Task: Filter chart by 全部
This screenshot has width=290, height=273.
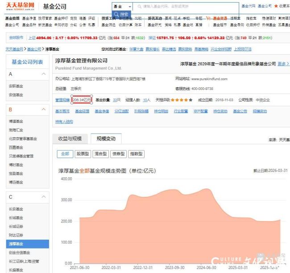Action: [65, 154]
